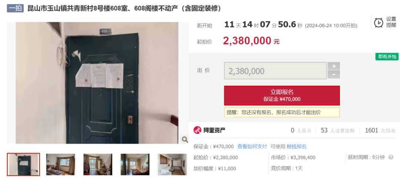This screenshot has height=189, width=400.
Task: Open the 赊钱报名 link
Action: (297, 146)
